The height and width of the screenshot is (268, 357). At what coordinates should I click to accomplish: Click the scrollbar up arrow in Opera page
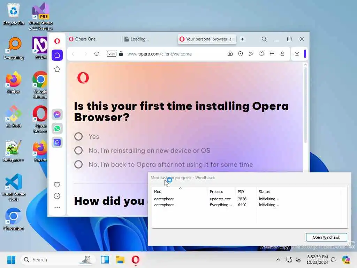[x=305, y=65]
